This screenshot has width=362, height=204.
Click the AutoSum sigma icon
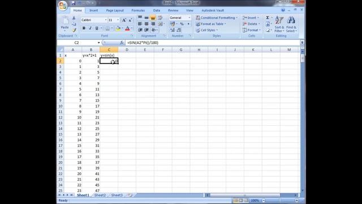coord(268,18)
